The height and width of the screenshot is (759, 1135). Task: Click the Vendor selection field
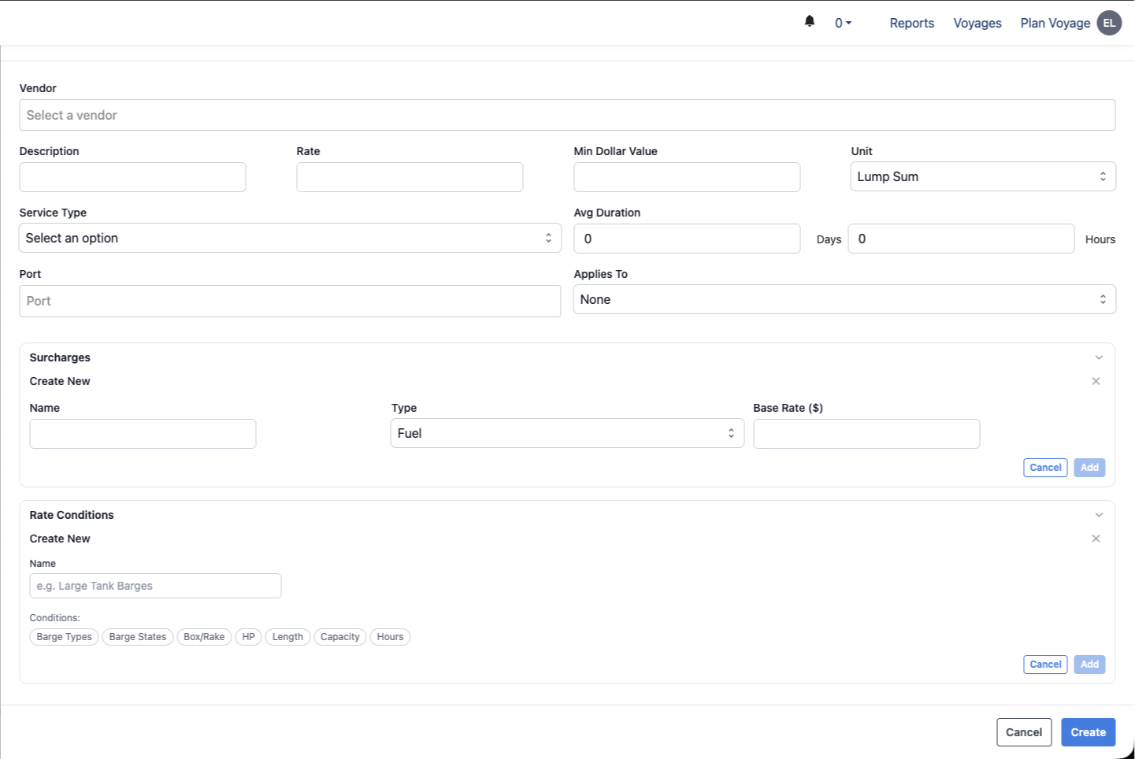567,115
